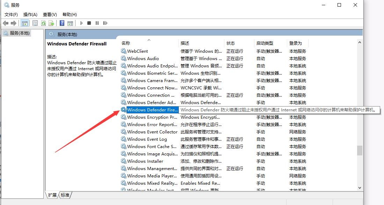This screenshot has height=205, width=384.
Task: Click the gear icon beside Windows Event Log
Action: tap(124, 139)
